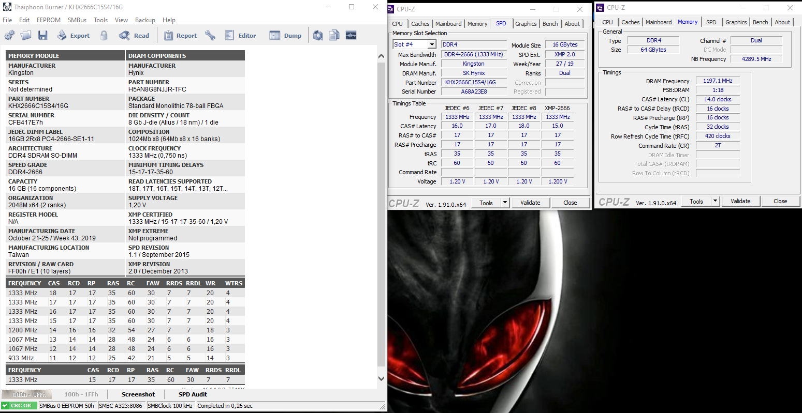This screenshot has height=413, width=802.
Task: Toggle the 000h - 0FFh address range
Action: 26,394
